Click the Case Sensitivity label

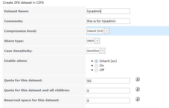18,51
